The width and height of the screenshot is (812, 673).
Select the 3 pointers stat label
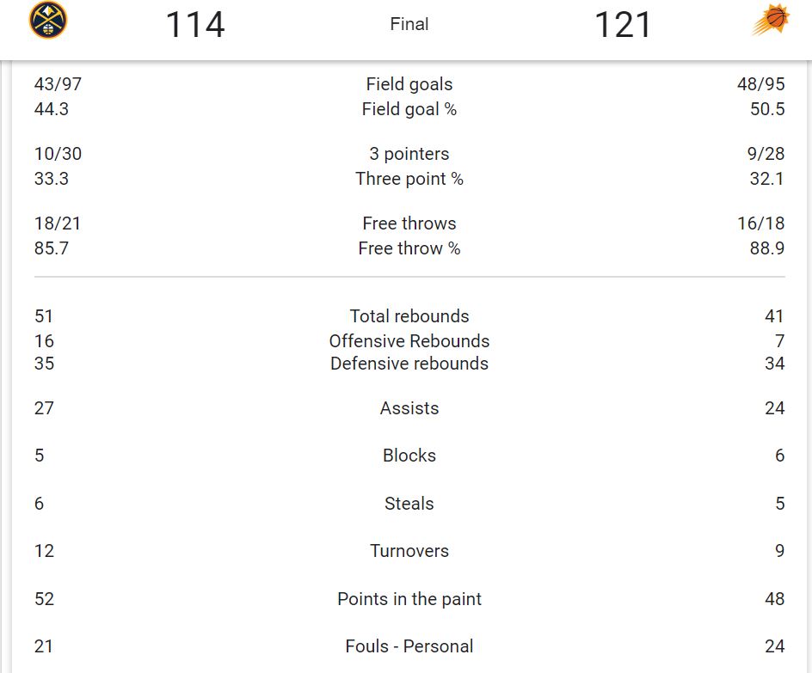pos(409,154)
